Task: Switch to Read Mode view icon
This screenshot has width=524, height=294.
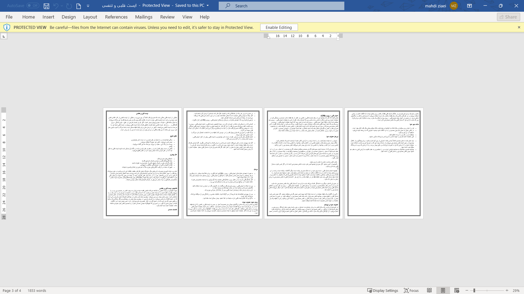Action: 429,290
